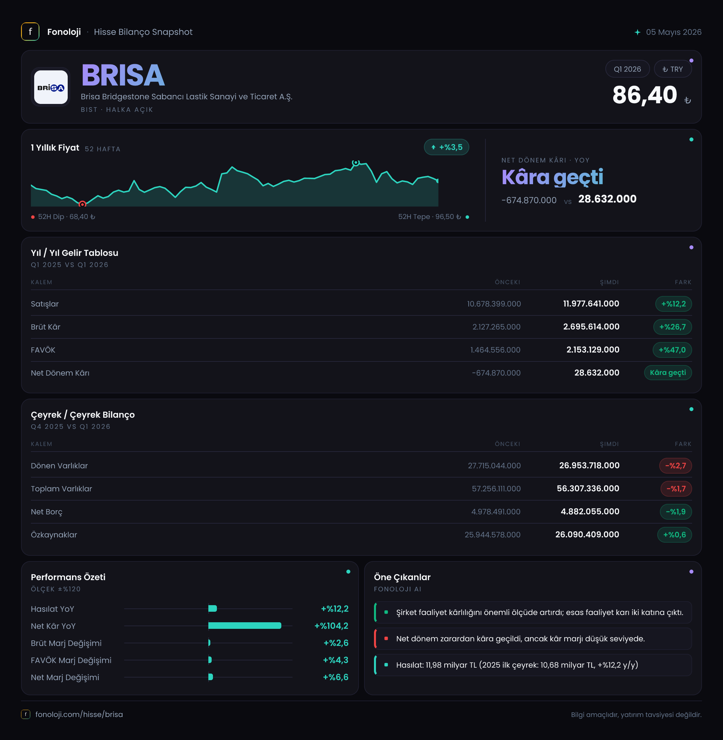Click the +%47,0 badge for FAVÖK
Screen dimensions: 723x740
(672, 350)
